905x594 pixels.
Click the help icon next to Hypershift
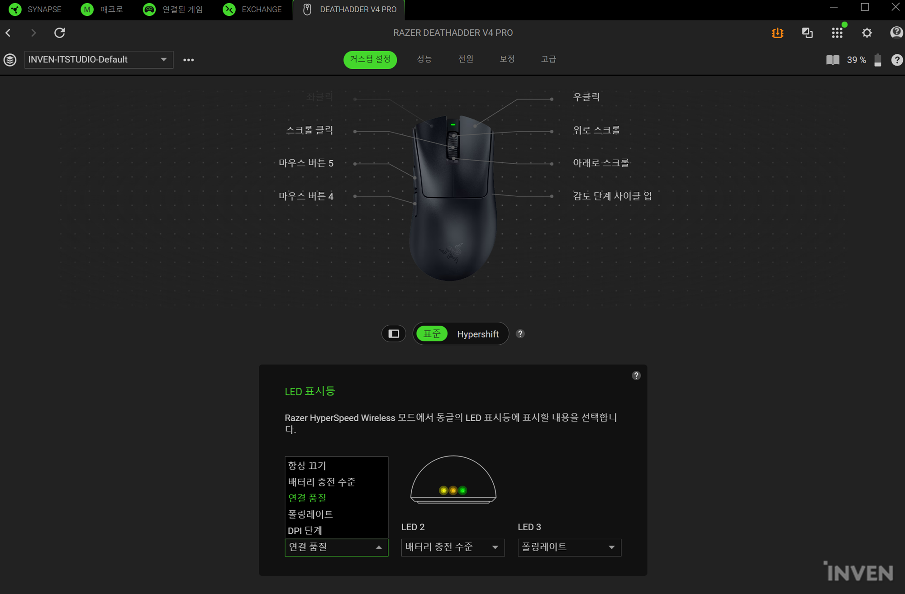click(520, 334)
